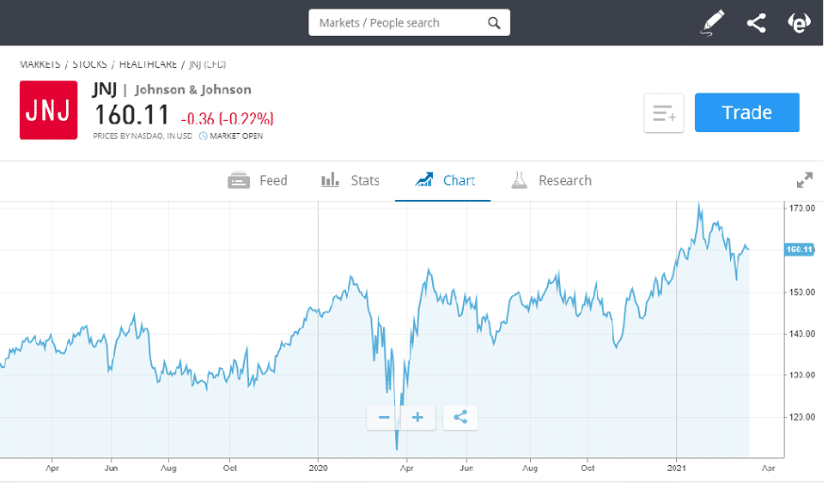This screenshot has width=828, height=483.
Task: Click the blue Trade button
Action: pos(746,112)
